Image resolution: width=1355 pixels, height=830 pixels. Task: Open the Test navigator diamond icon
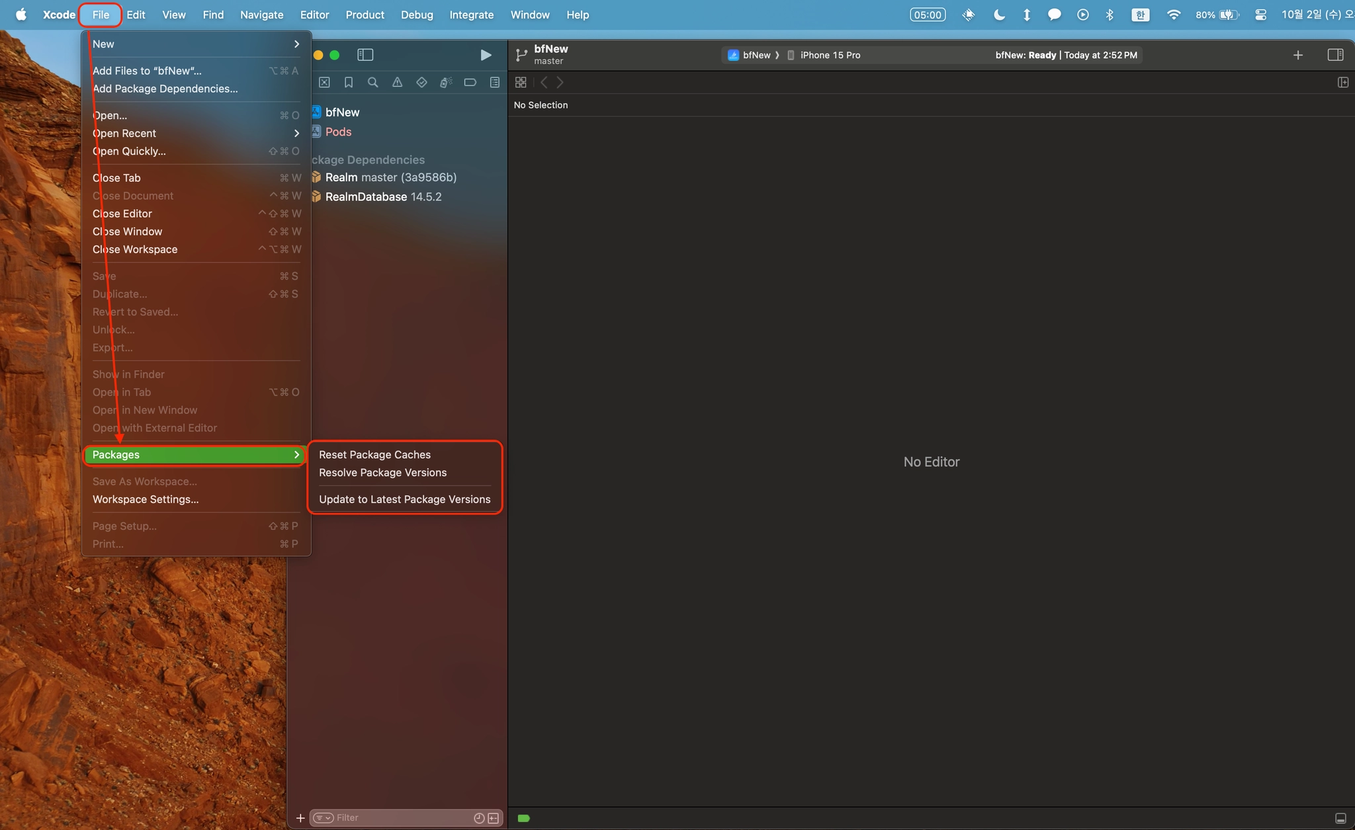click(x=421, y=83)
